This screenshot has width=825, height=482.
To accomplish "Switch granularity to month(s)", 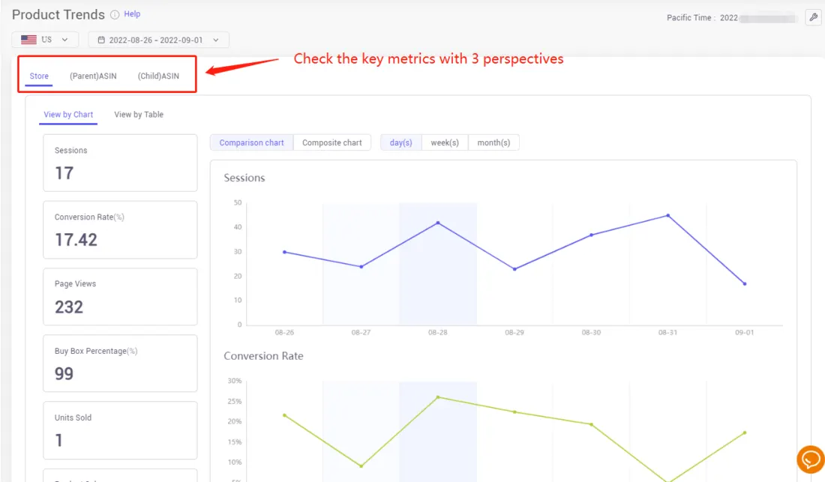I will click(x=493, y=142).
